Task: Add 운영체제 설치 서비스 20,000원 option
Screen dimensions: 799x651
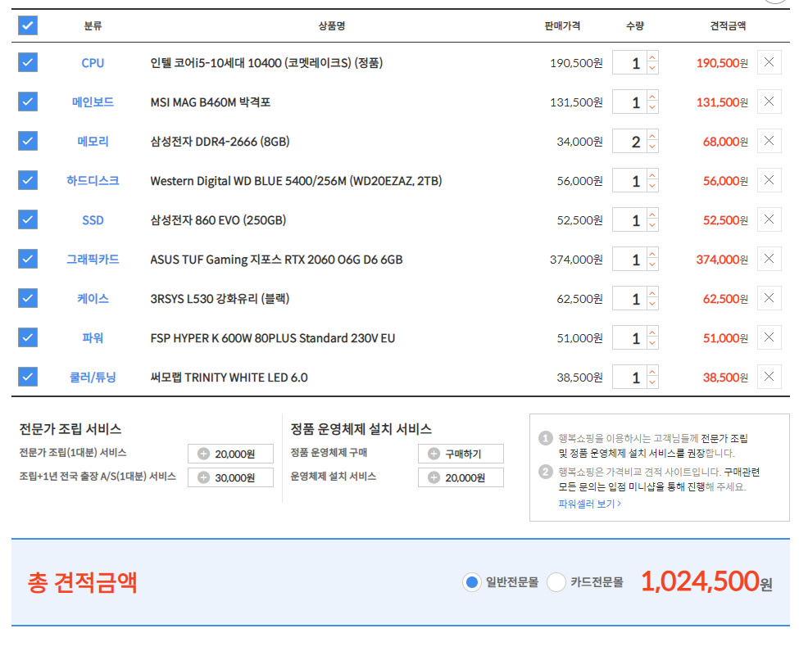Action: pos(434,477)
